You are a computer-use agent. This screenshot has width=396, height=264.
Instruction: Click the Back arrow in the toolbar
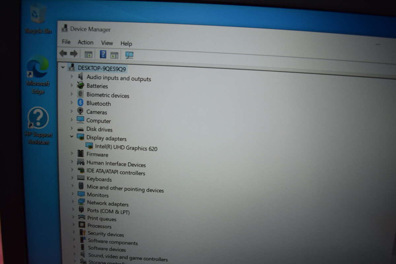tap(63, 53)
